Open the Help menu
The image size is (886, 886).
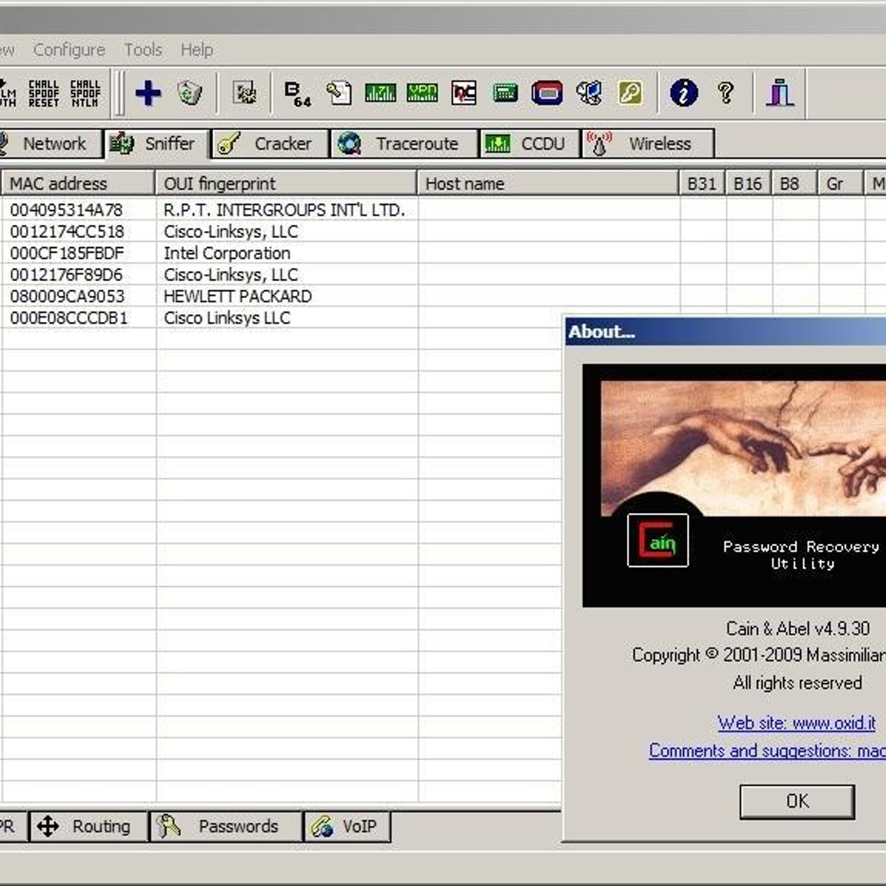tap(197, 50)
